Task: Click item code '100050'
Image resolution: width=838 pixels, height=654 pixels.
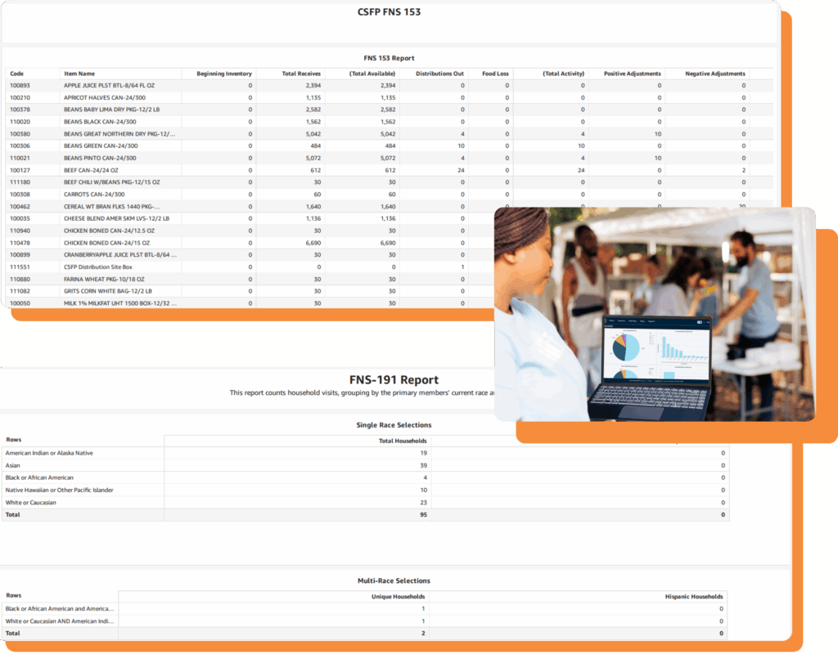Action: coord(20,303)
